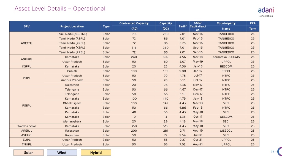Click the COD date 'Feb-16'
The width and height of the screenshot is (282, 158).
[198, 38]
